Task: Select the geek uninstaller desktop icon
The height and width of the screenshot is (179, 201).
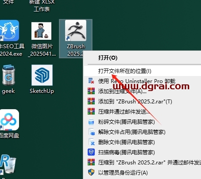Action: (8, 79)
